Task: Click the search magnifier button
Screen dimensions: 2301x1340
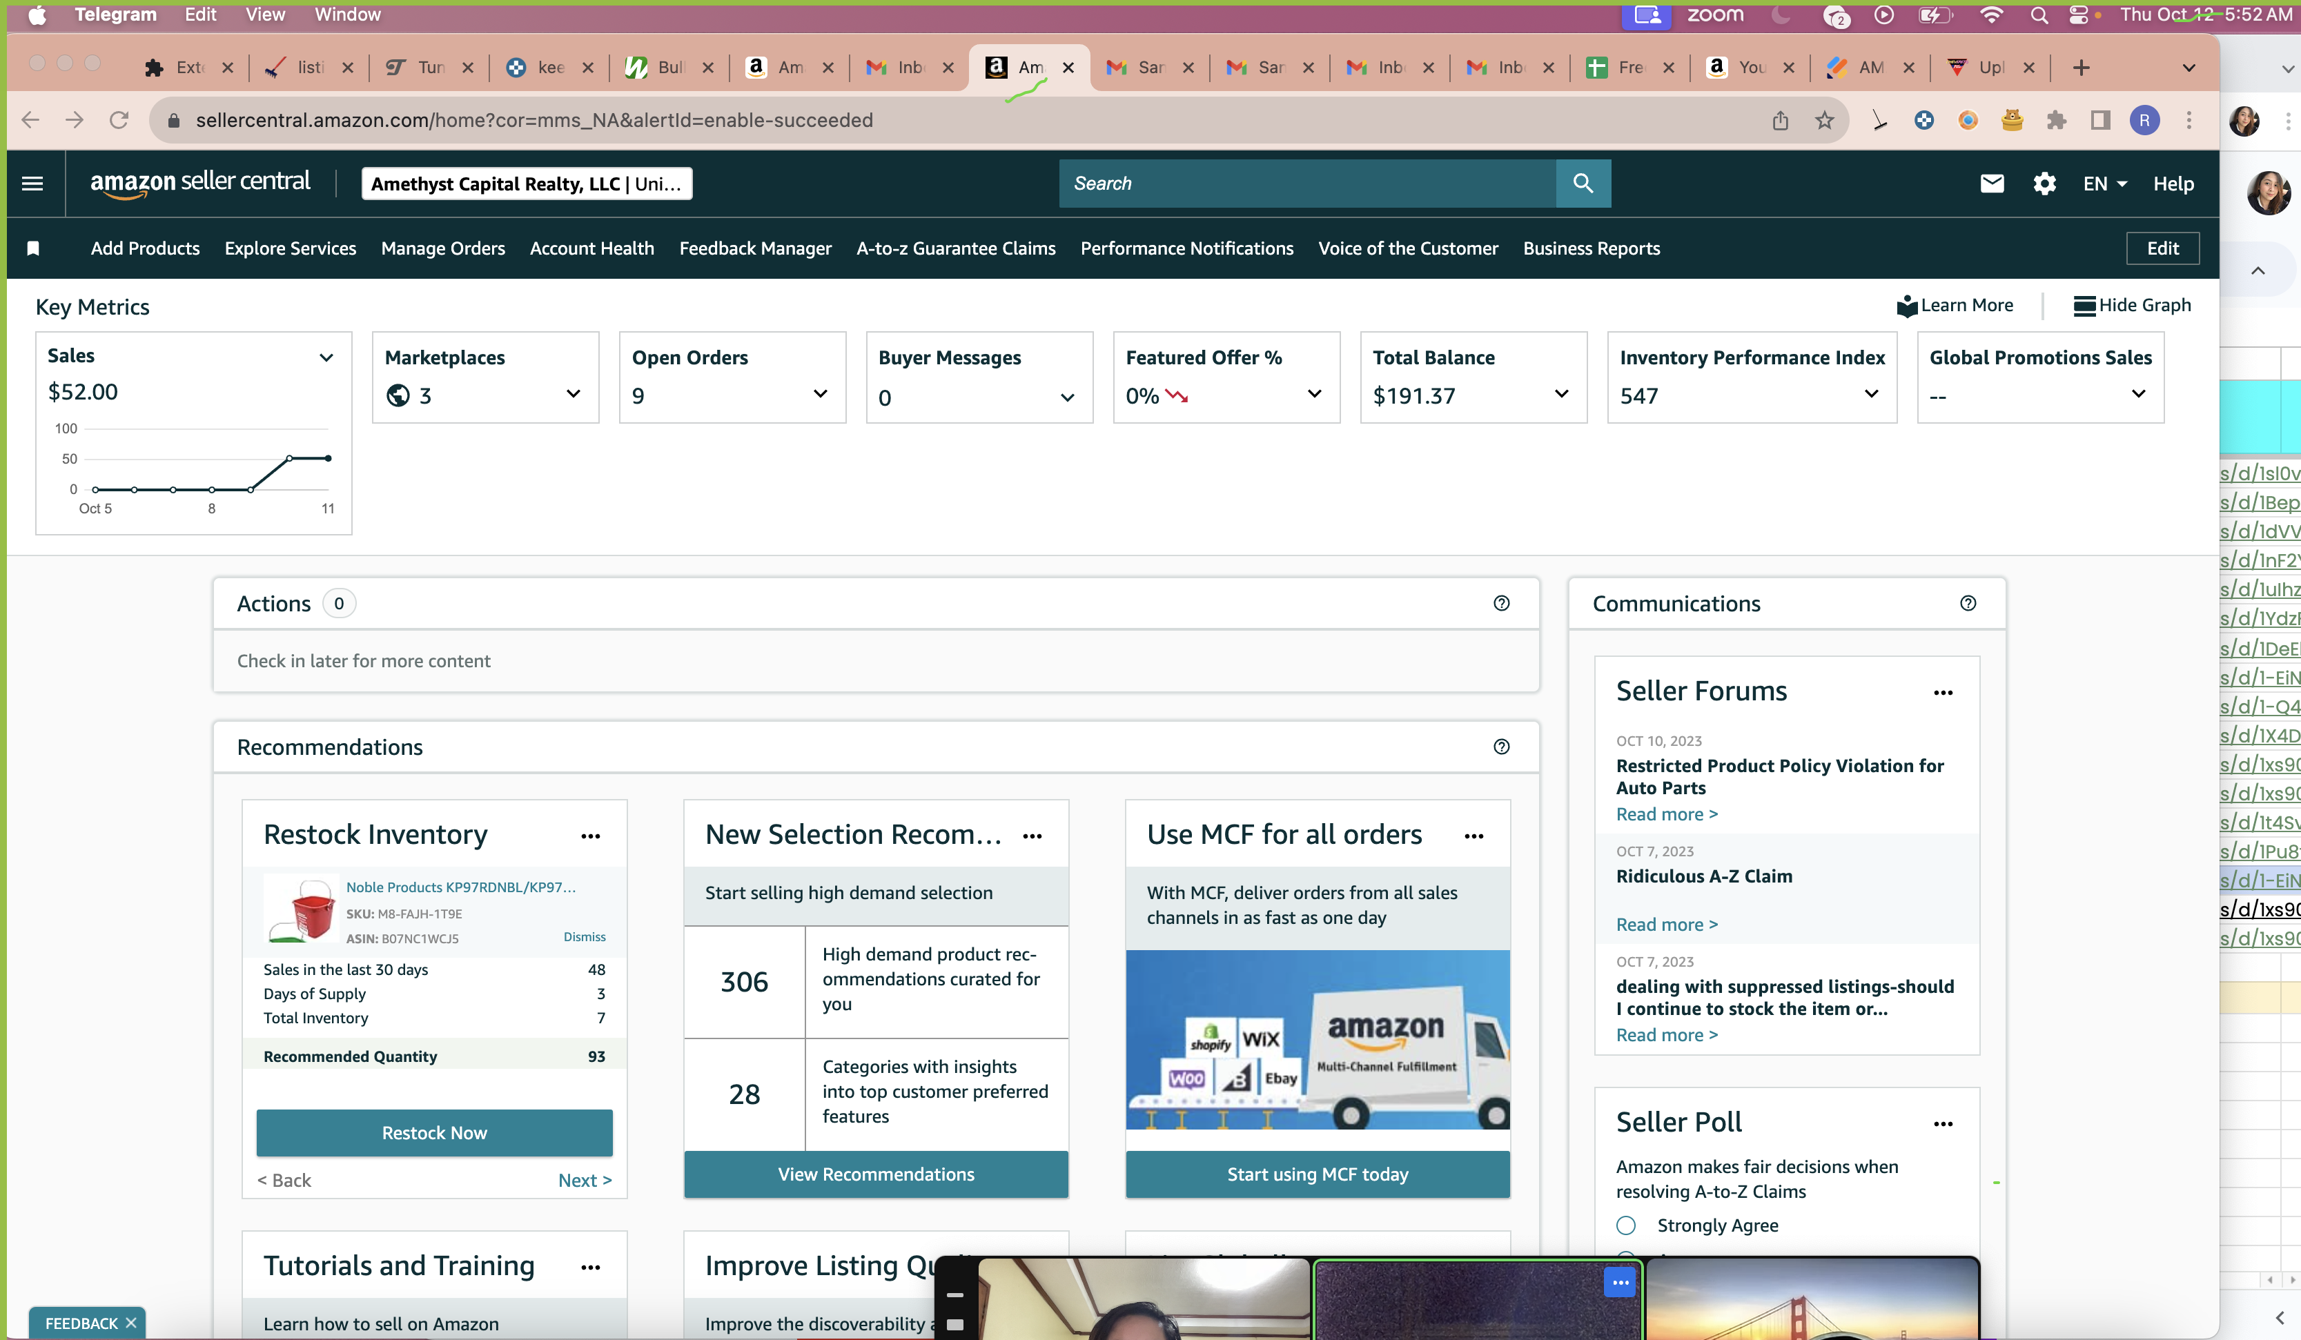Action: [x=1583, y=184]
